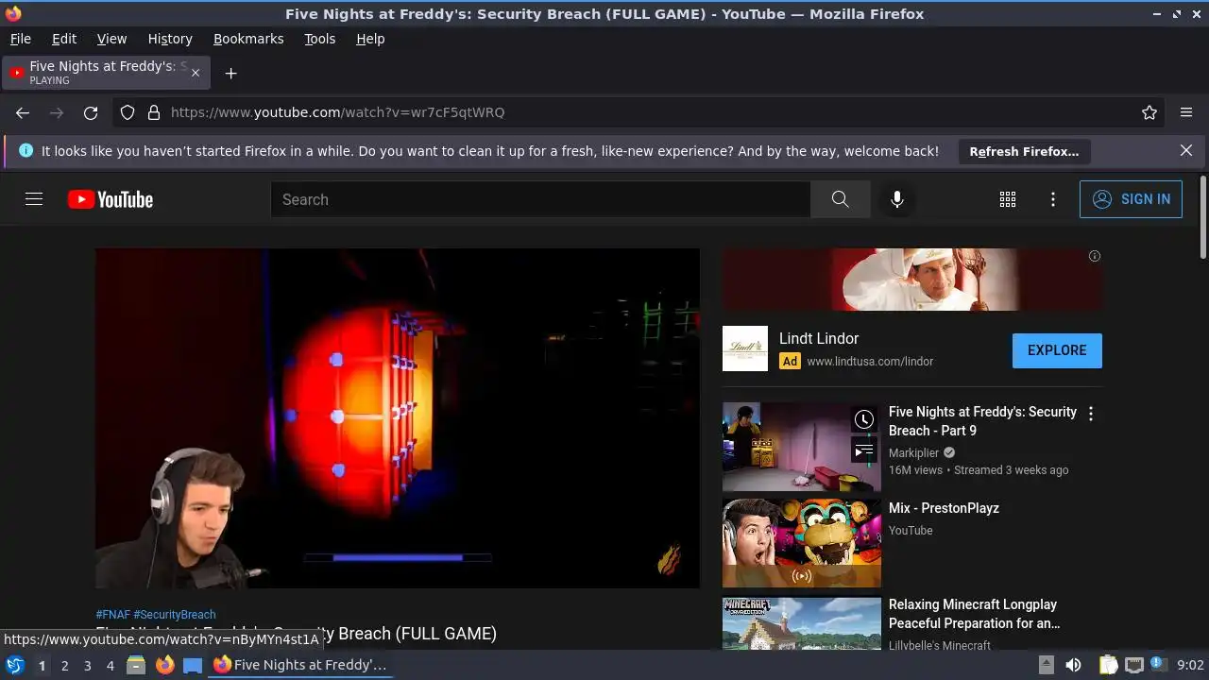Click the Lindt Lindor ad title
The height and width of the screenshot is (680, 1209).
pos(819,338)
